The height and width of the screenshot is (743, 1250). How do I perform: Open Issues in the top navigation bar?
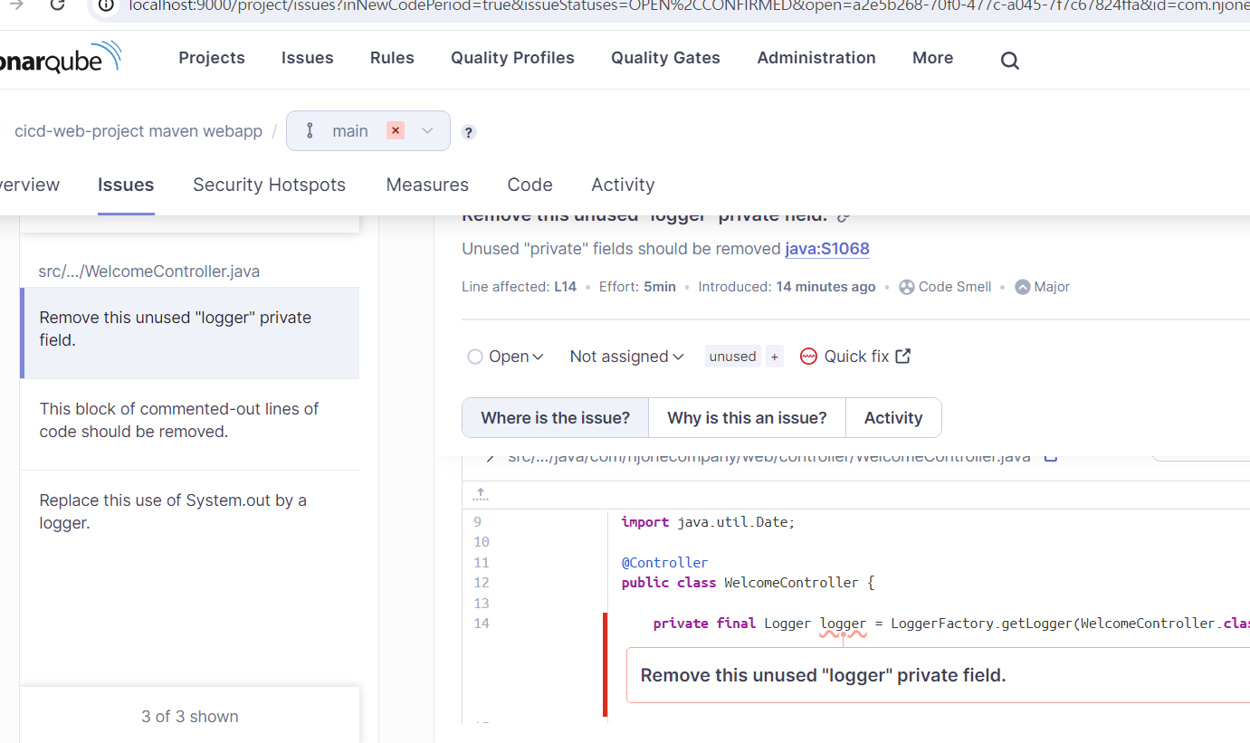[308, 58]
